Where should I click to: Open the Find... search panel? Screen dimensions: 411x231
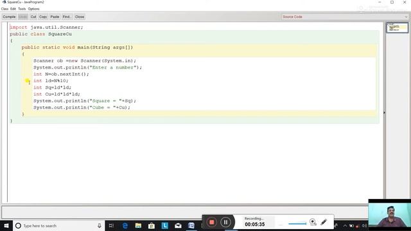pos(67,17)
